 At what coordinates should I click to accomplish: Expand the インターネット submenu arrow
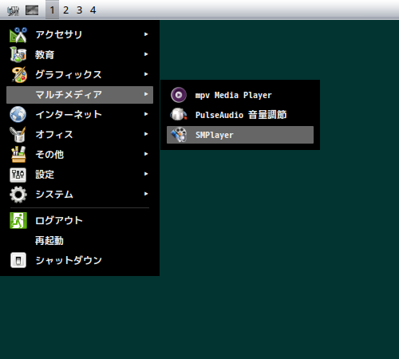(x=146, y=114)
